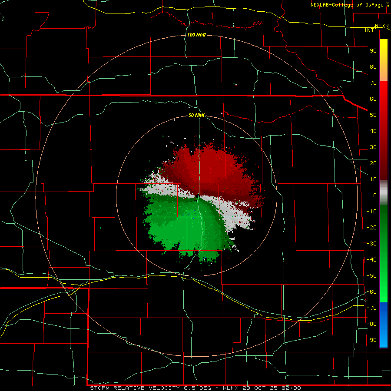Click the 'STORM RELATIVE VELOCITY 0.5 DEG' title text
Screen dimensions: 391x391
click(150, 388)
